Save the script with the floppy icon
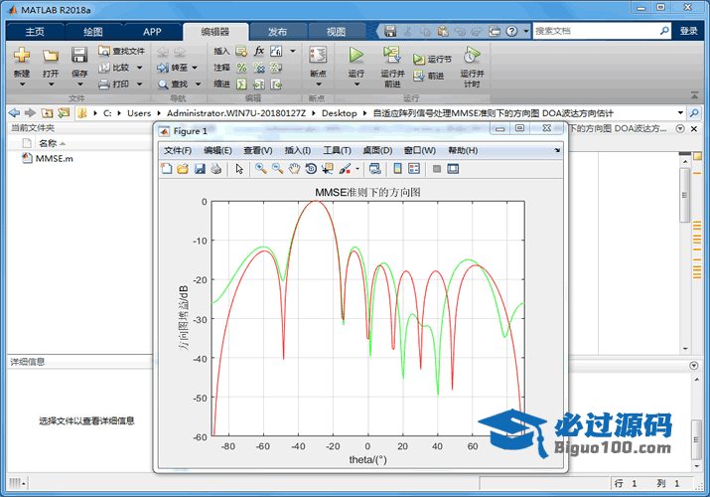This screenshot has width=710, height=497. 79,56
